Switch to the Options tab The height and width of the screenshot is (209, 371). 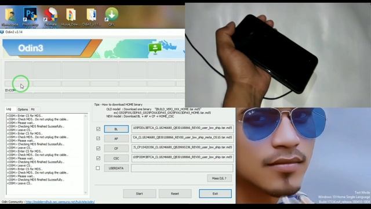pos(23,110)
